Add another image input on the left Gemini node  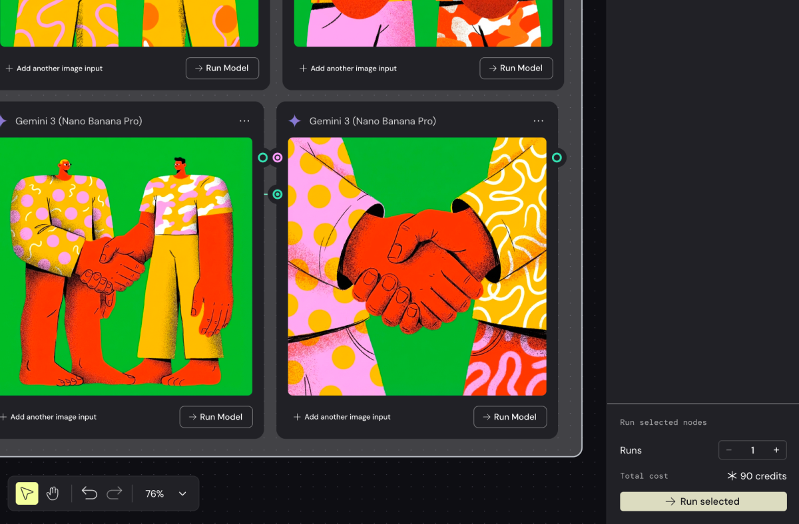(49, 417)
